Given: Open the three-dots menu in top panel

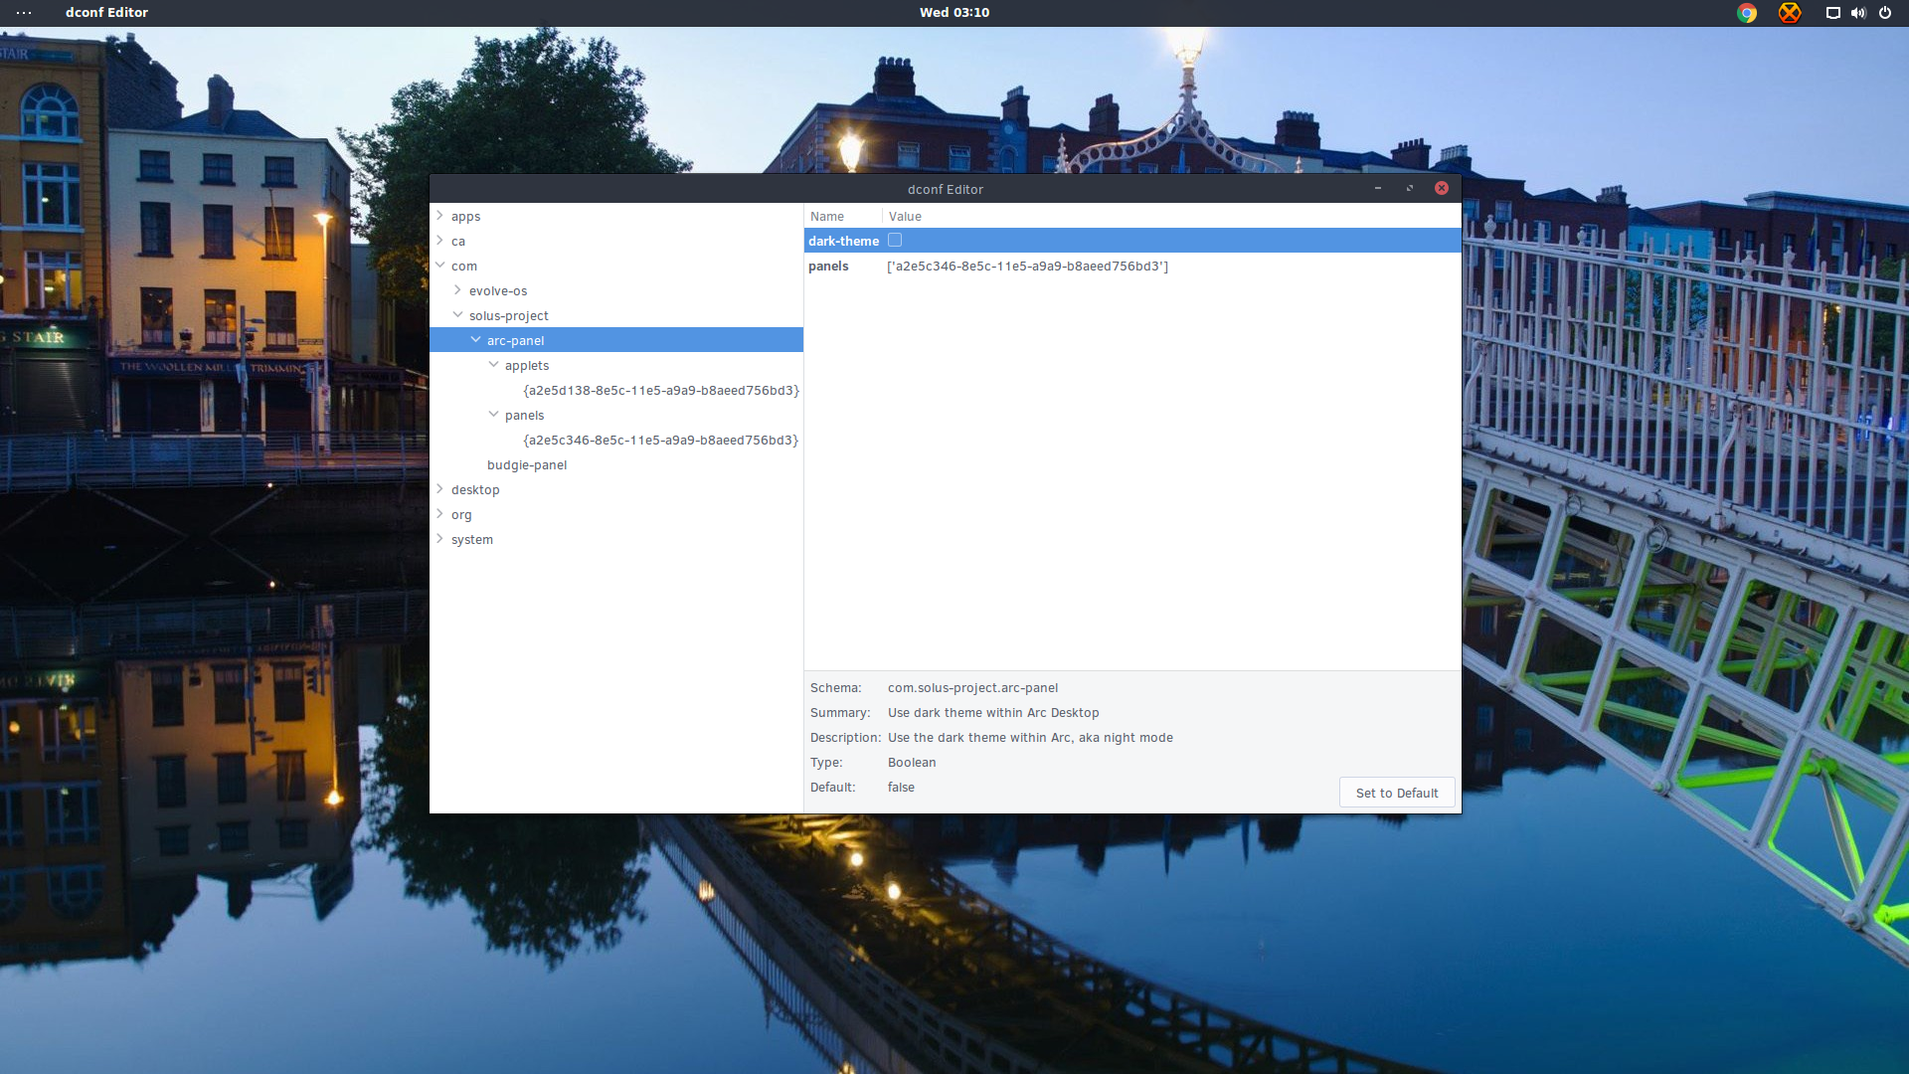Looking at the screenshot, I should [24, 13].
